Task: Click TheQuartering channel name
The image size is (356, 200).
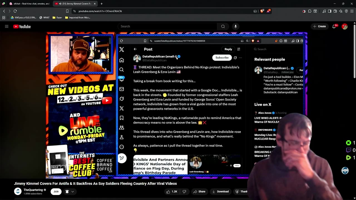Action: tap(33, 190)
